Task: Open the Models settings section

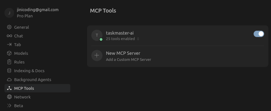Action: click(37, 53)
